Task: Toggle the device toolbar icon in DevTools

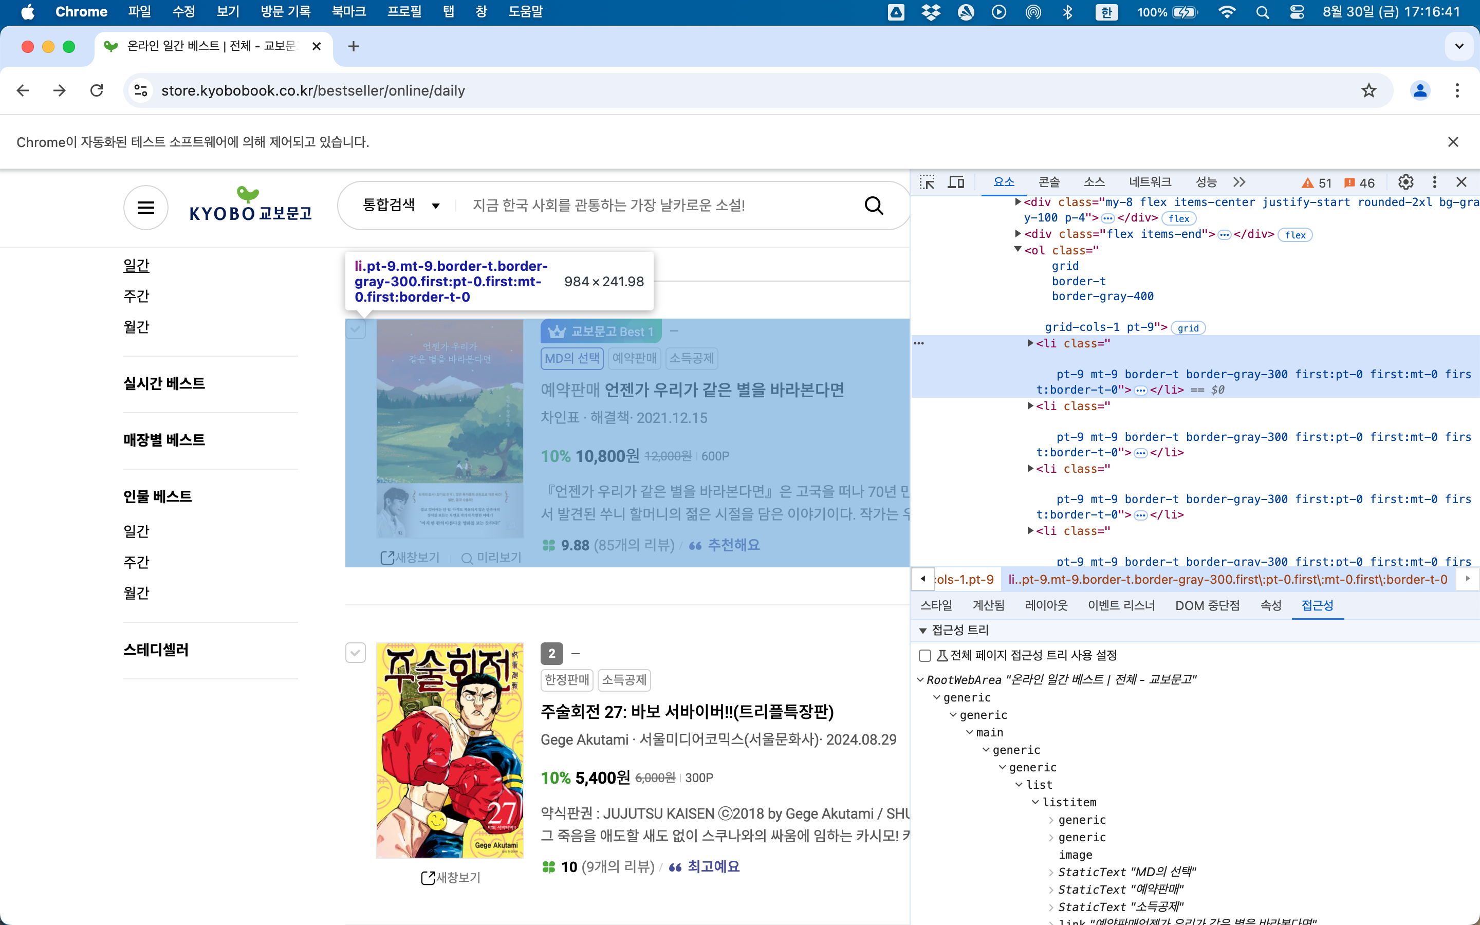Action: [956, 182]
